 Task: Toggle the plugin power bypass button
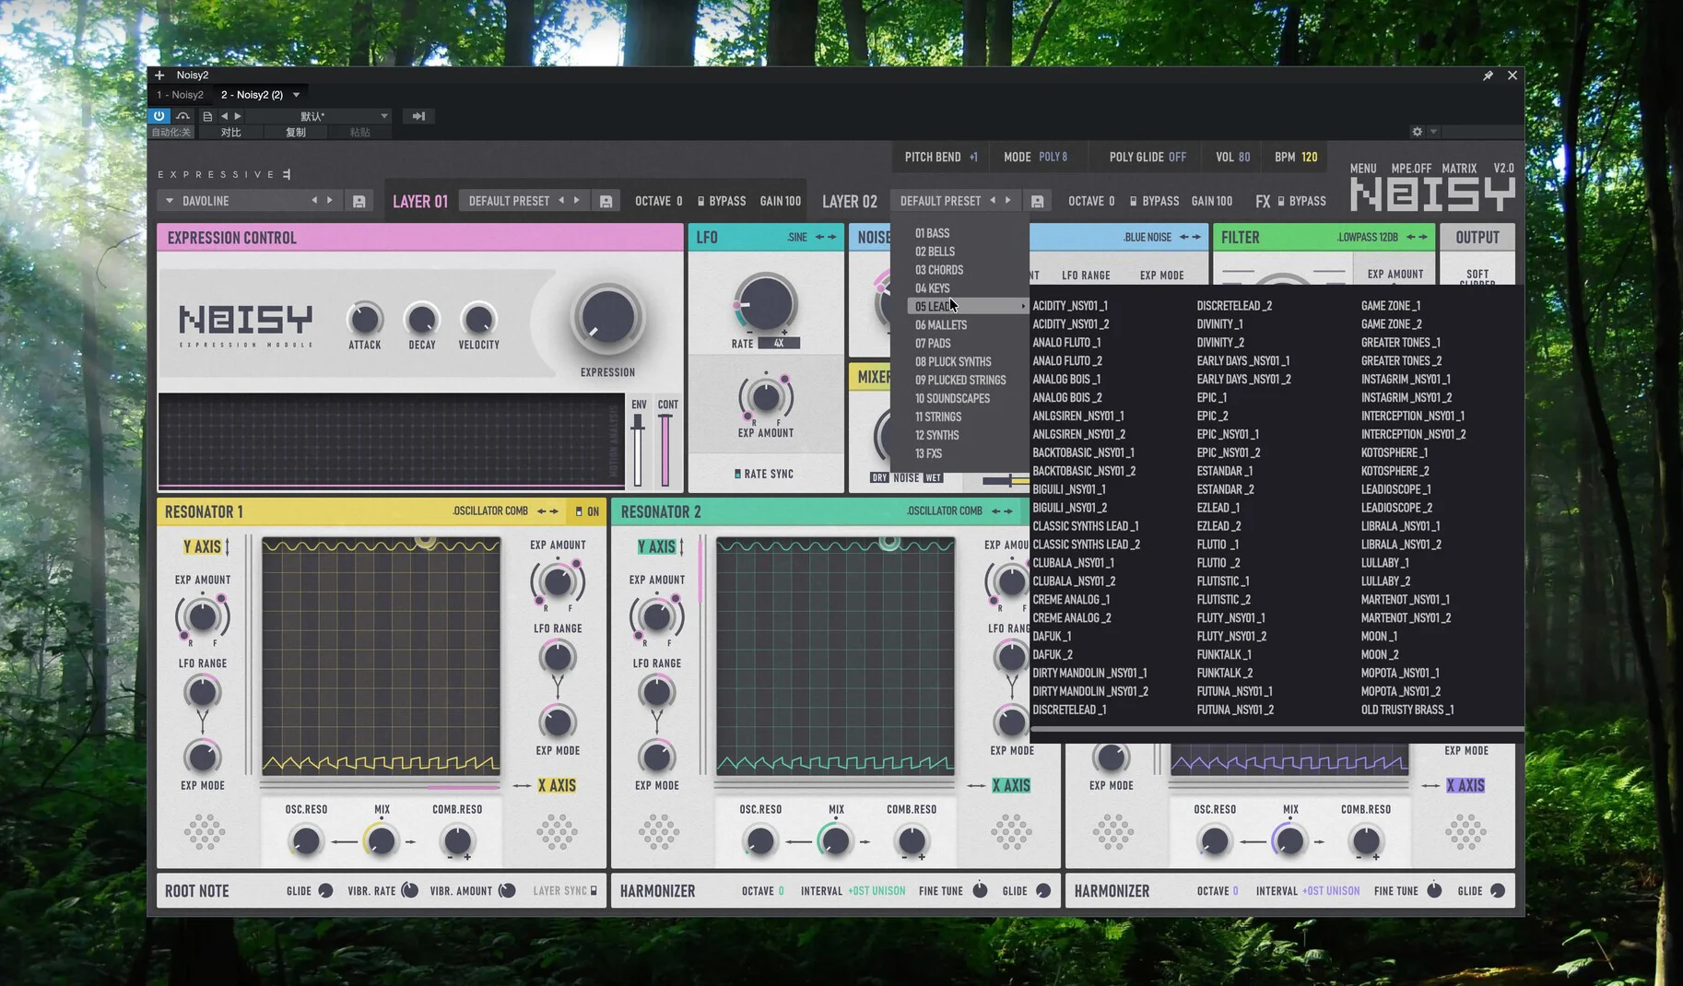(159, 116)
